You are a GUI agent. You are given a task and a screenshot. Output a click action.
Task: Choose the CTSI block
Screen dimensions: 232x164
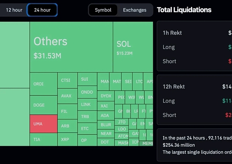point(67,80)
